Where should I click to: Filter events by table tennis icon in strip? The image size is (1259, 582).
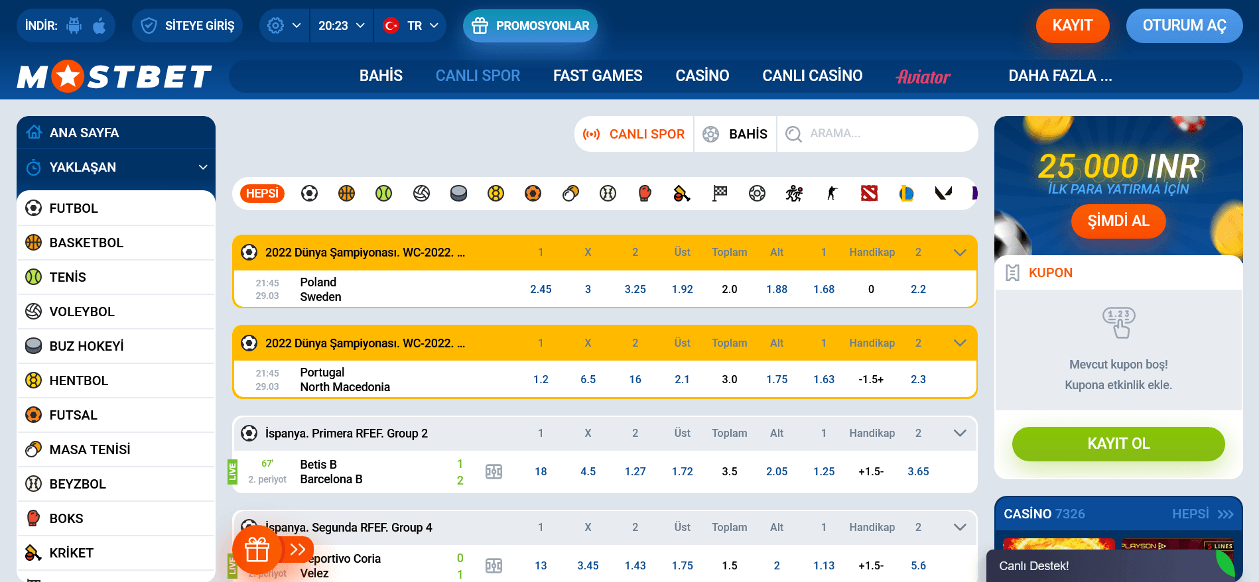click(x=570, y=193)
